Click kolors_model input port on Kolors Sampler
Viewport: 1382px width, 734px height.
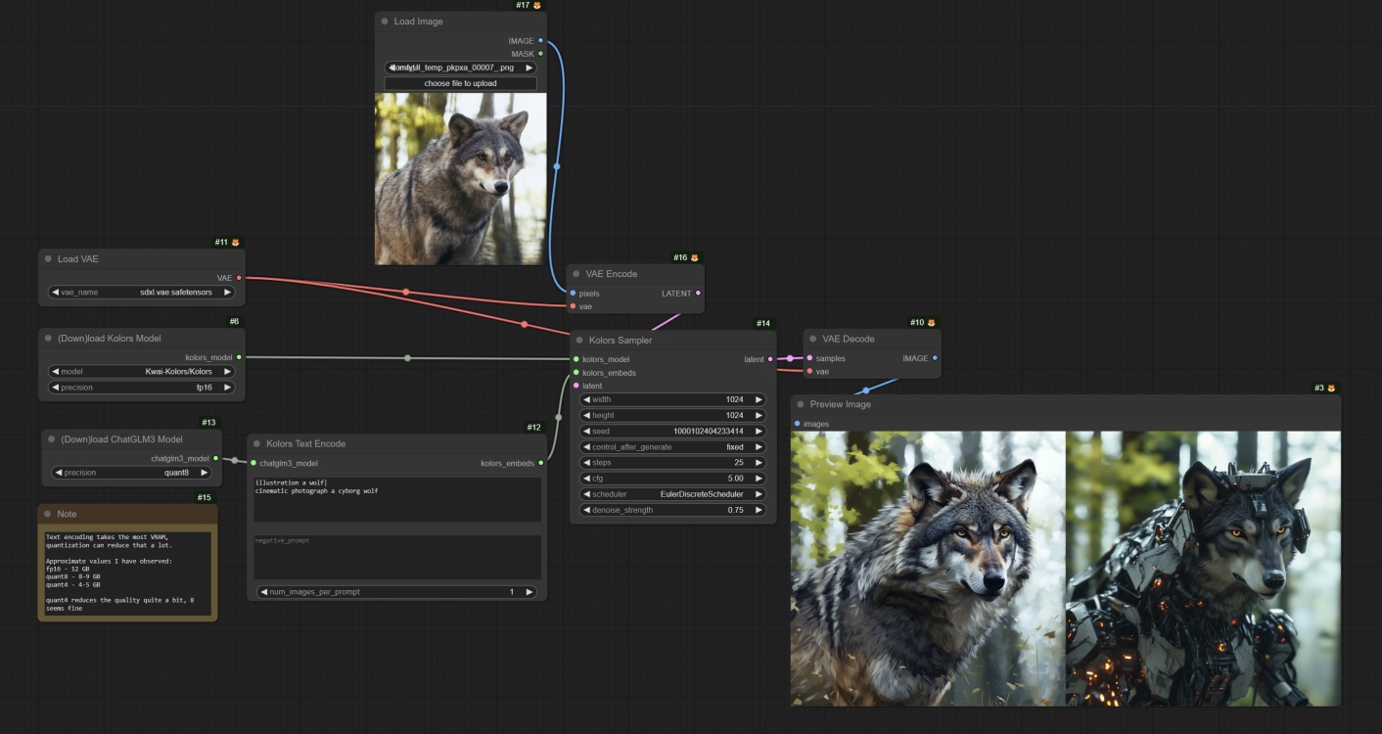pos(576,359)
